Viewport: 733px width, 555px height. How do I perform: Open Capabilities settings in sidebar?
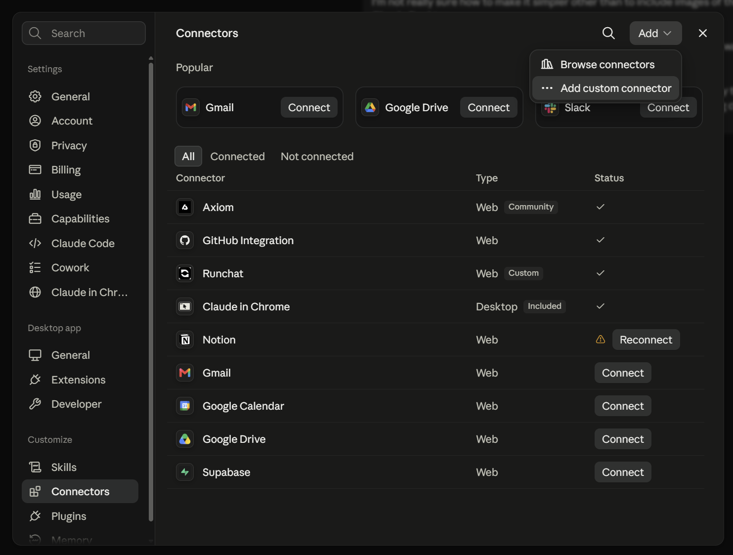(80, 218)
